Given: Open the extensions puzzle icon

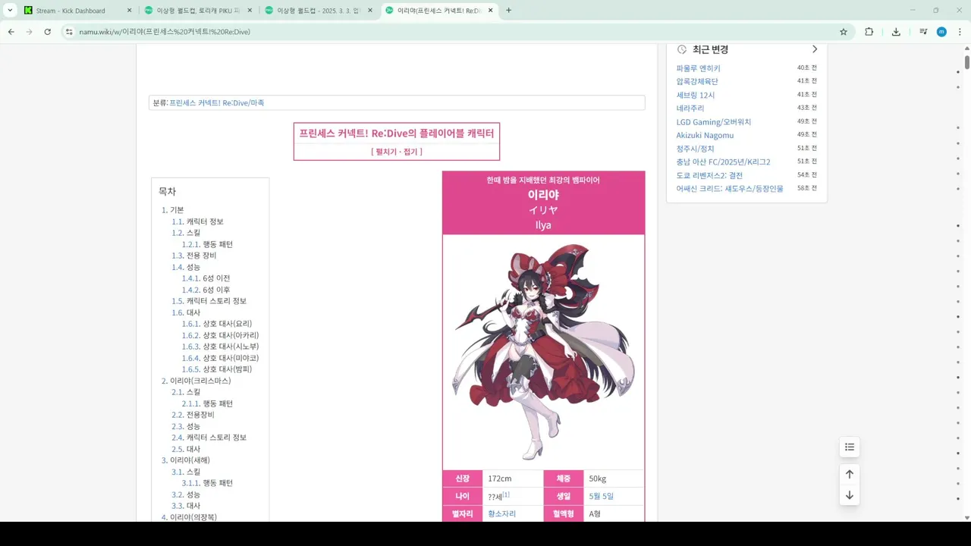Looking at the screenshot, I should point(869,32).
